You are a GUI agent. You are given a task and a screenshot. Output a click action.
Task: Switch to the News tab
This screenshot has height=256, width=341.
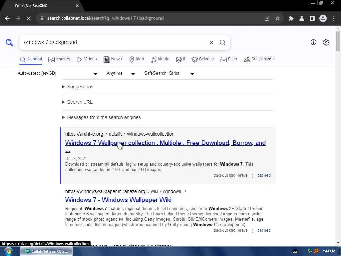113,59
